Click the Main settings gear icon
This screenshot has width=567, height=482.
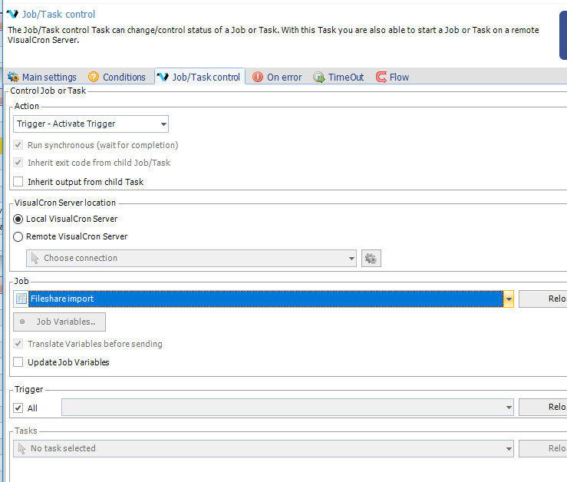click(13, 78)
